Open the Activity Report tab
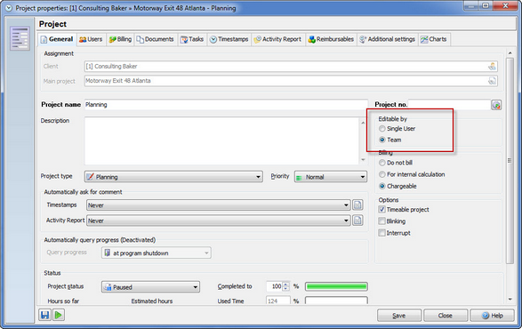Viewport: 522px width, 329px height. 278,39
